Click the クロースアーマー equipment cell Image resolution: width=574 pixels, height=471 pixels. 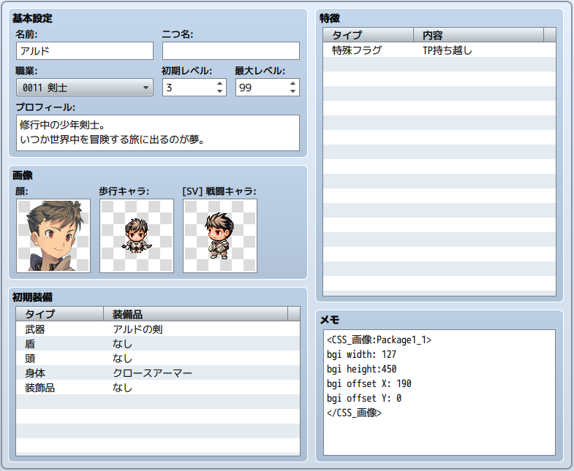click(x=152, y=373)
